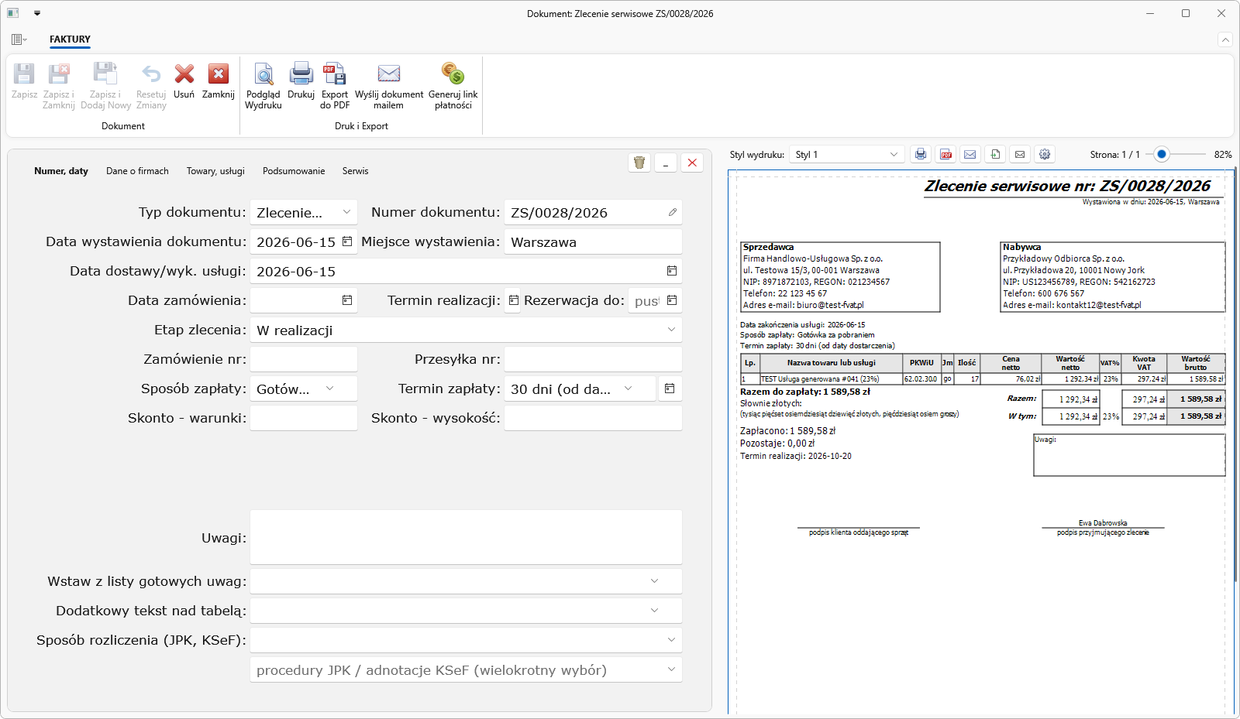Image resolution: width=1240 pixels, height=719 pixels.
Task: Click pencil edit icon in Numer dokumentu field
Action: click(x=672, y=212)
